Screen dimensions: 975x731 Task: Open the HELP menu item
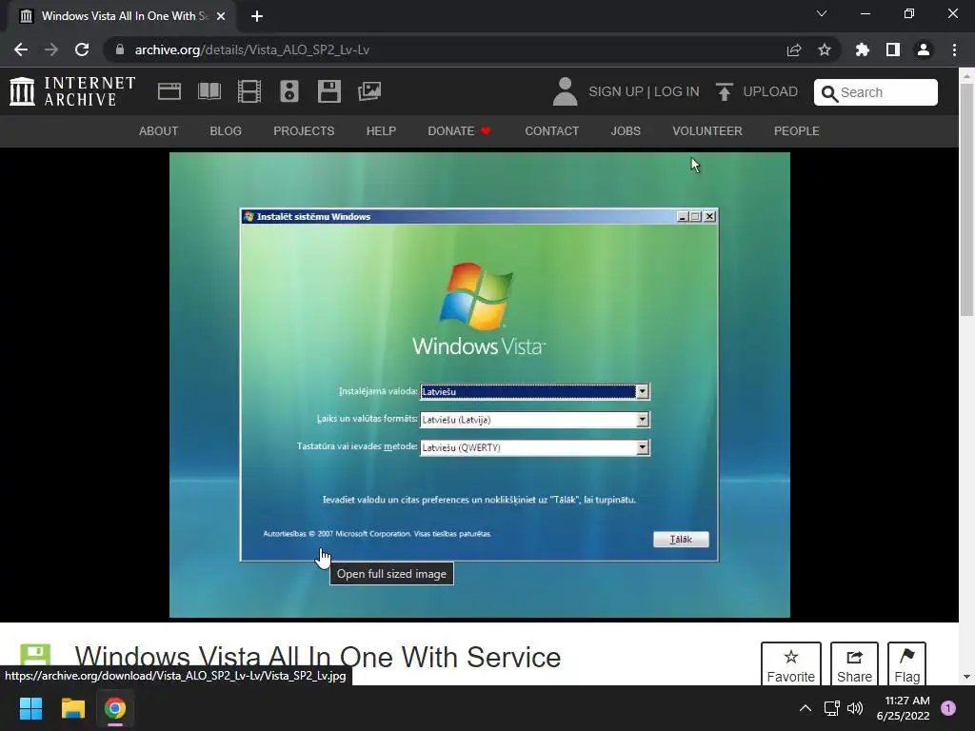[381, 131]
